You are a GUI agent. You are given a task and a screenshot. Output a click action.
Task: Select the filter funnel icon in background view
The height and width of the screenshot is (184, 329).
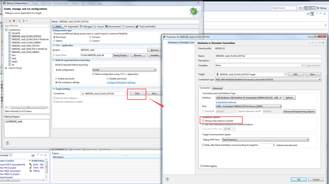(x=312, y=14)
